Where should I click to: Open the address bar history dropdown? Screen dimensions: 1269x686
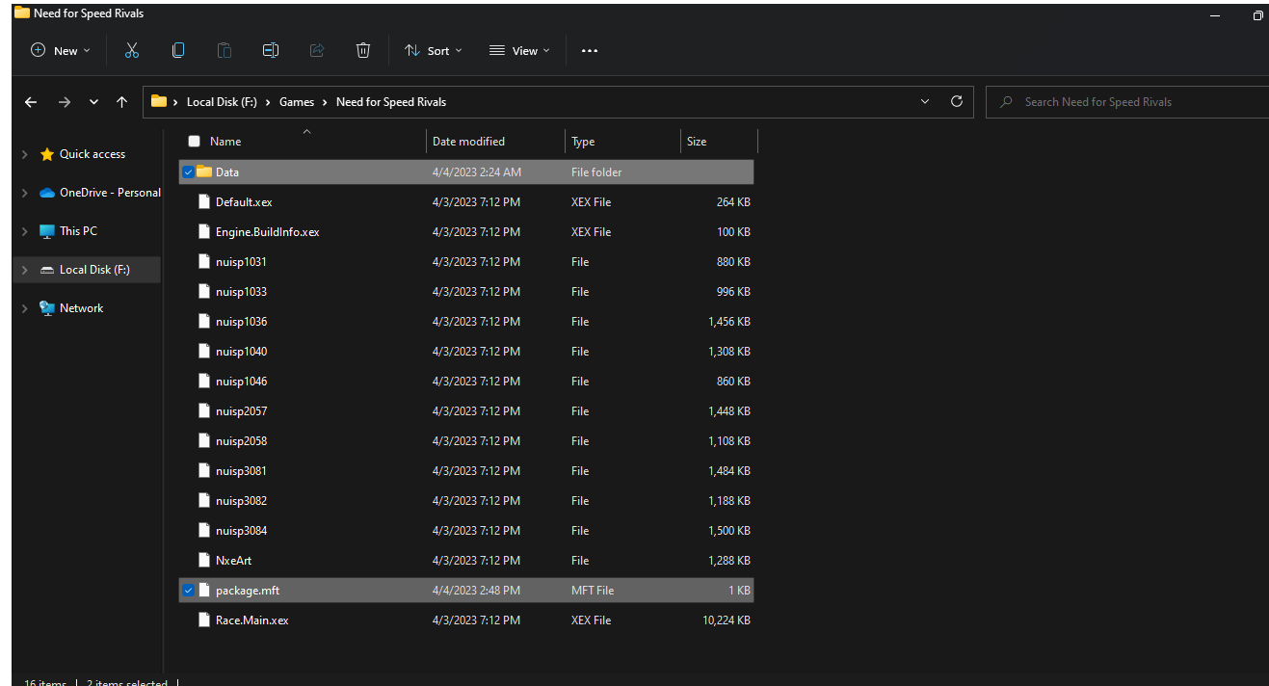pos(925,101)
